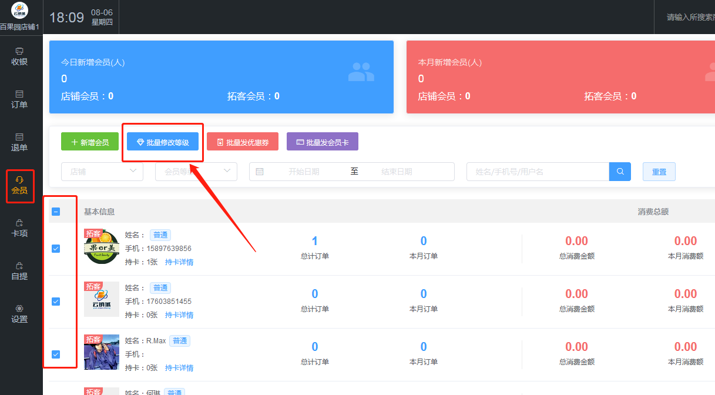Screen dimensions: 715x395
Task: Click the 本月新增会员 red card
Action: pos(560,77)
